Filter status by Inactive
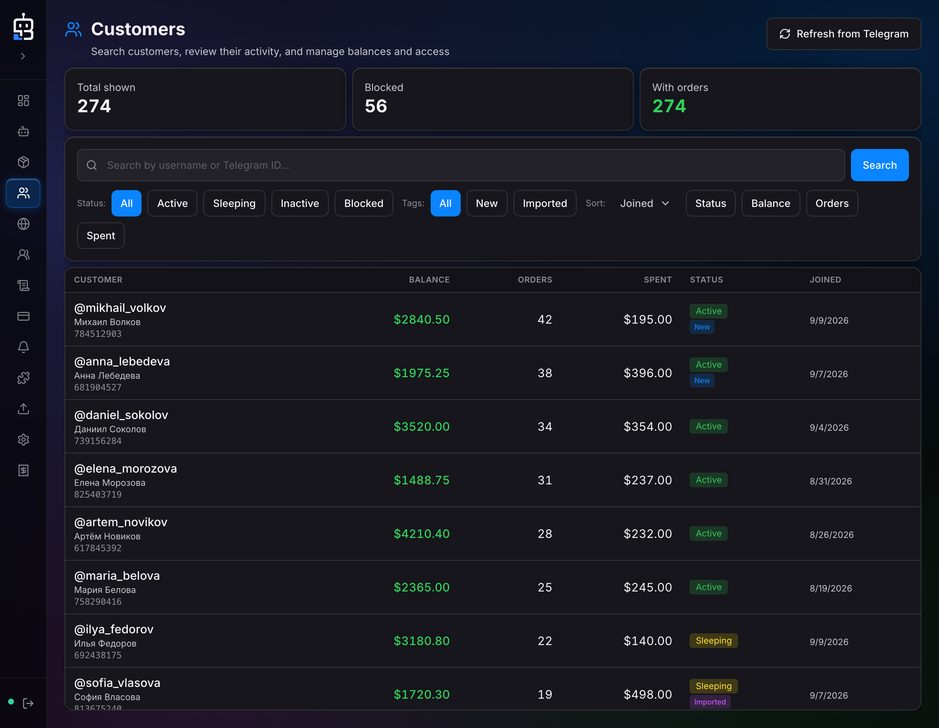Viewport: 939px width, 728px height. pyautogui.click(x=300, y=203)
